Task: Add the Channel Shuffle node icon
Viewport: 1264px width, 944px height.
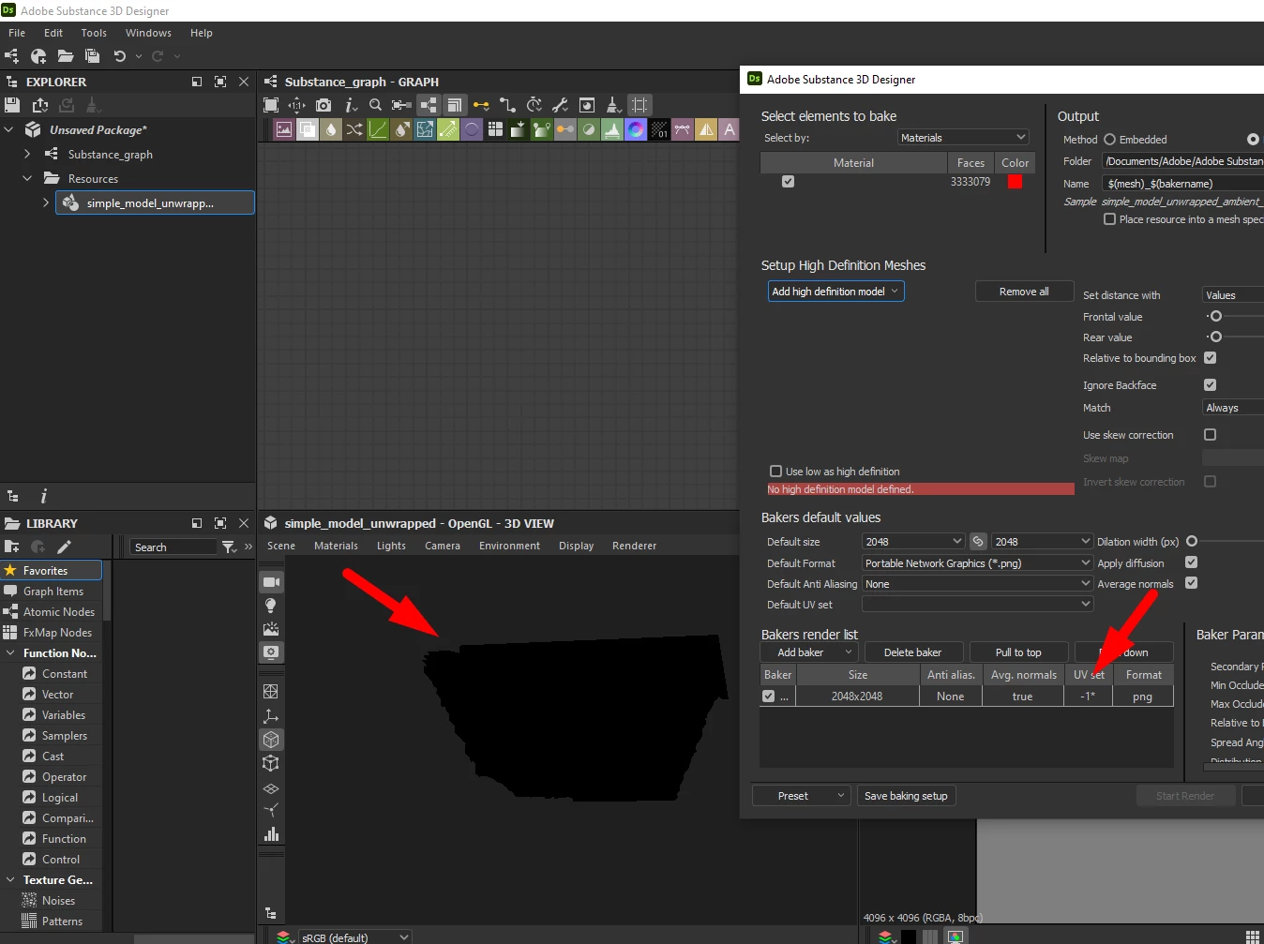Action: [x=354, y=129]
